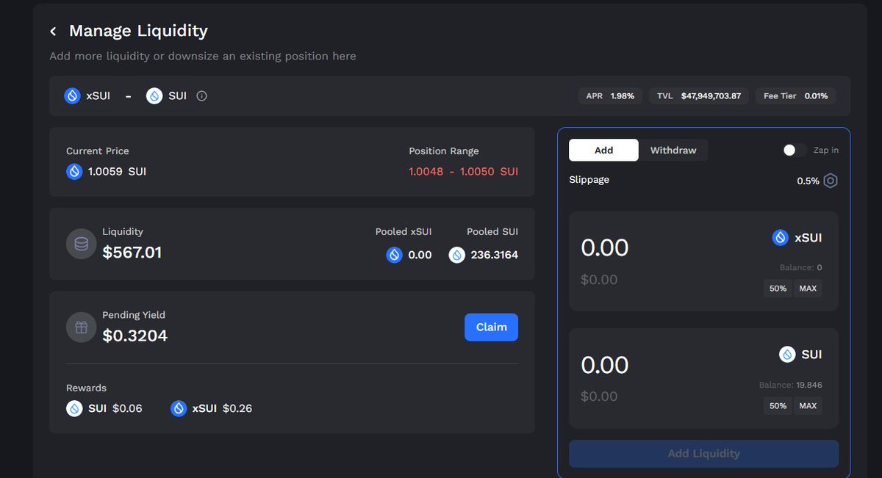Click the xSUI Balance: 0 text
Screen dimensions: 882x478
(801, 268)
